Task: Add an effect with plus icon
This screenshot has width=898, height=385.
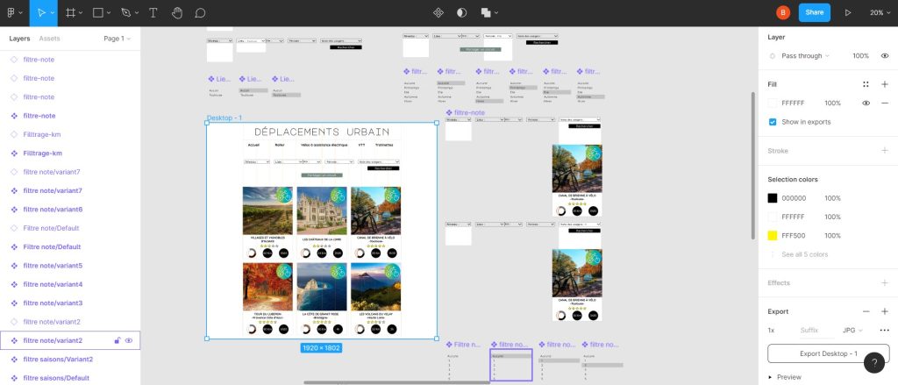Action: [x=885, y=283]
